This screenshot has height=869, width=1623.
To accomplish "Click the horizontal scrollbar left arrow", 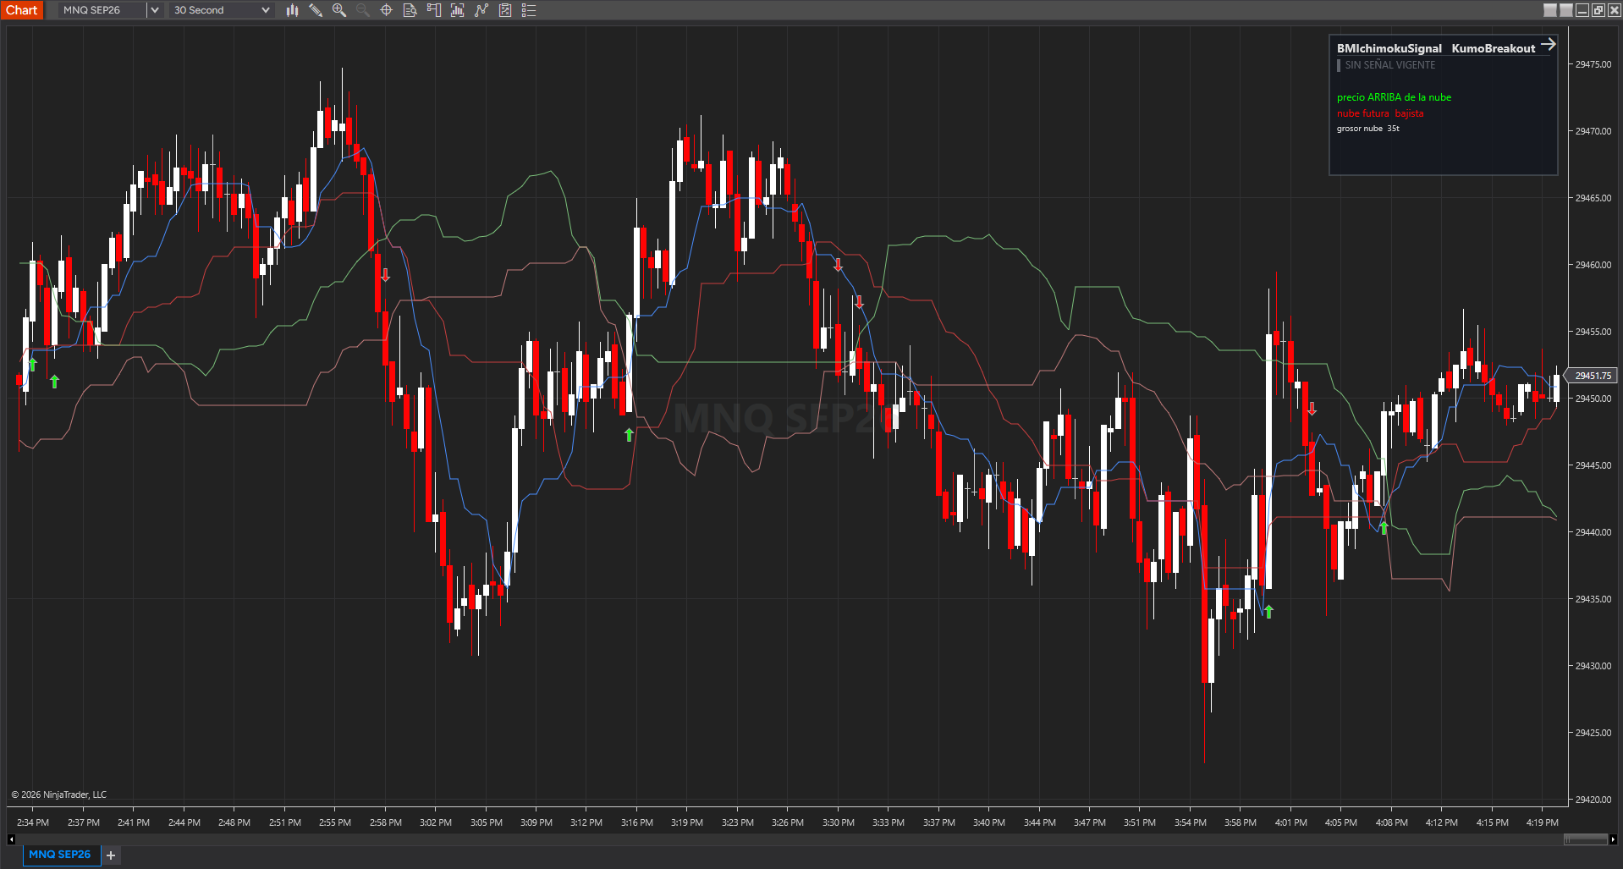I will point(11,839).
